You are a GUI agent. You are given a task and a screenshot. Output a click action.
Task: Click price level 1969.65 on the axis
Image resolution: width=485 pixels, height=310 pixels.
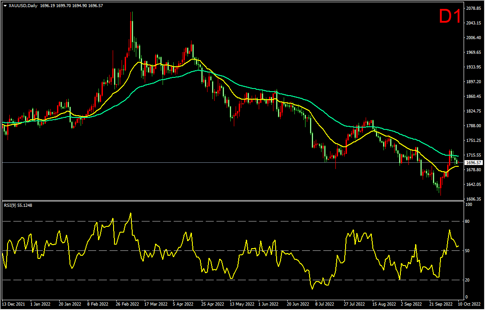473,52
